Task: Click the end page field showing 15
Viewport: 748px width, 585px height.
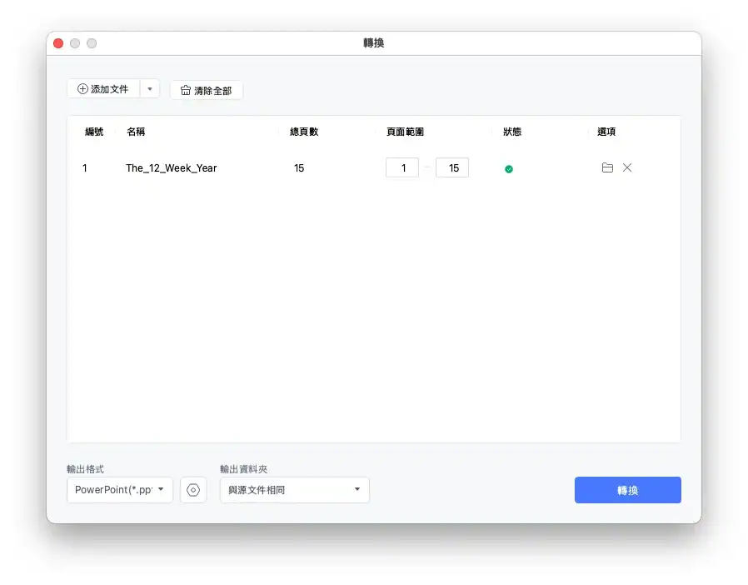Action: click(x=452, y=168)
